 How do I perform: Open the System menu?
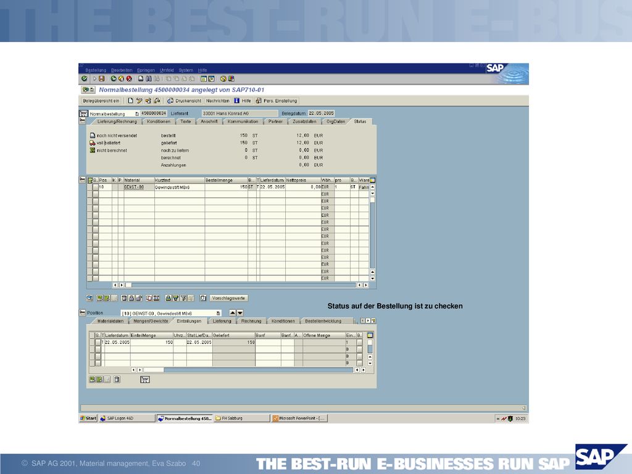tap(186, 70)
